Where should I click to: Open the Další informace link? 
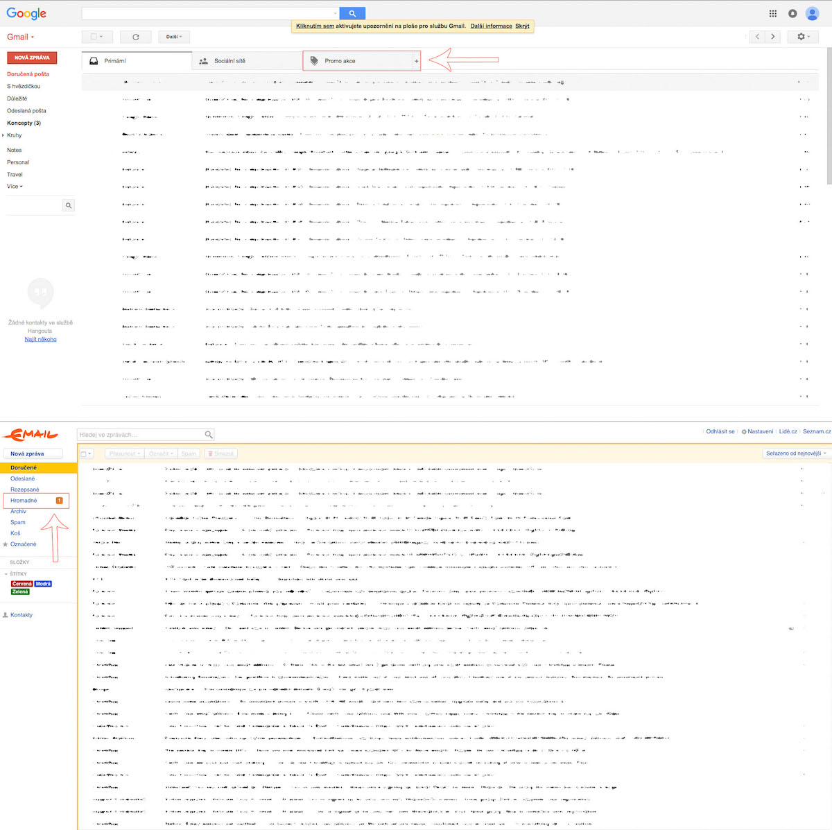(491, 26)
